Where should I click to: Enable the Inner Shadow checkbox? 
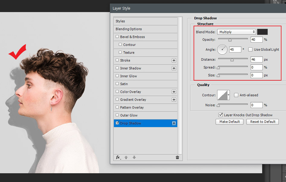117,68
